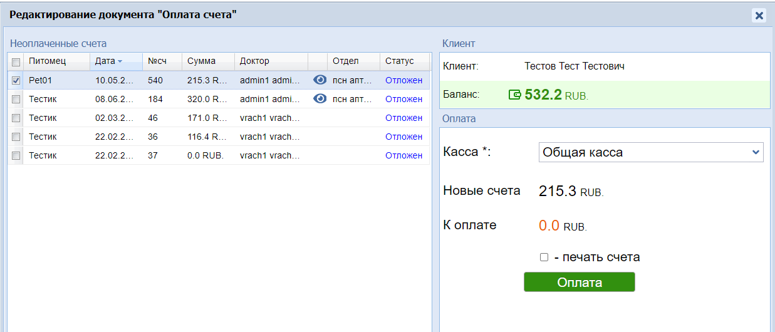
Task: Sort invoices by Сумма column header
Action: pos(201,61)
